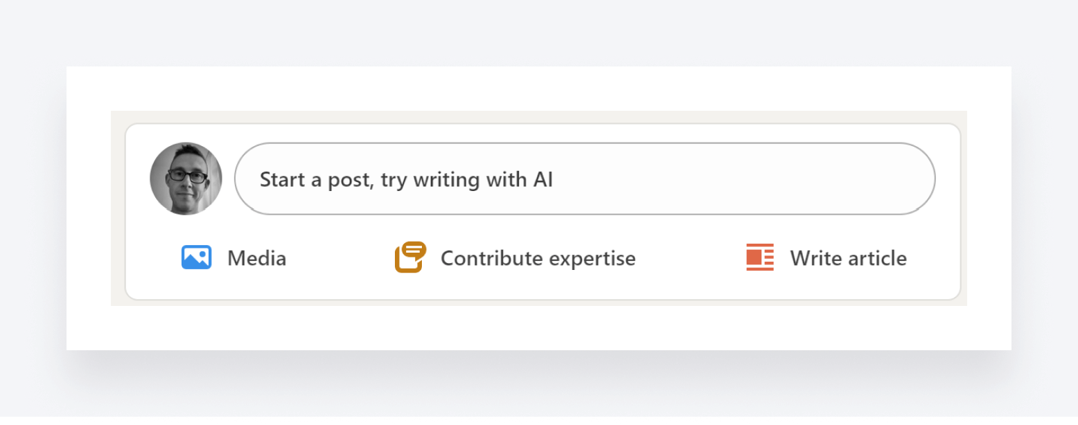Open Contribute expertise via the speech bubble icon

click(410, 257)
